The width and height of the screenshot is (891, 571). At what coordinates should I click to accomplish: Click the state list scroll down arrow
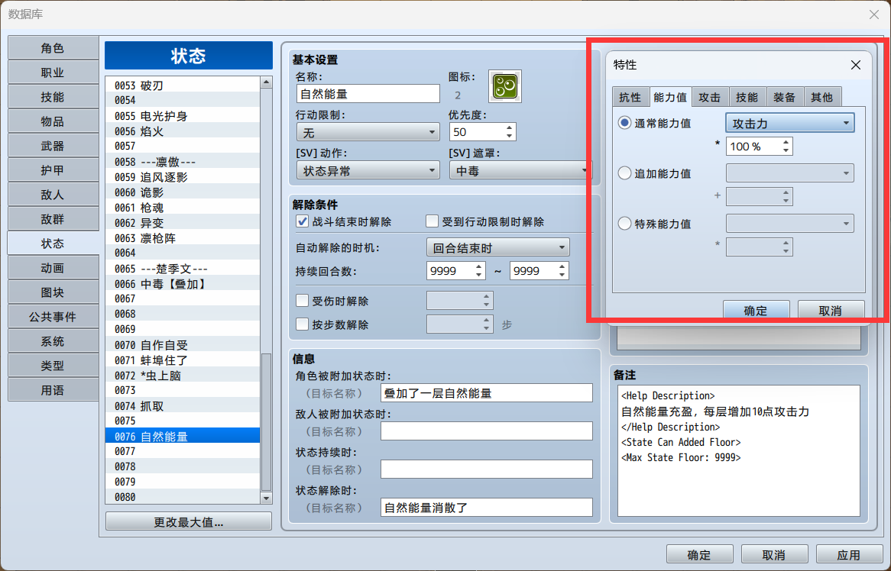[x=266, y=498]
